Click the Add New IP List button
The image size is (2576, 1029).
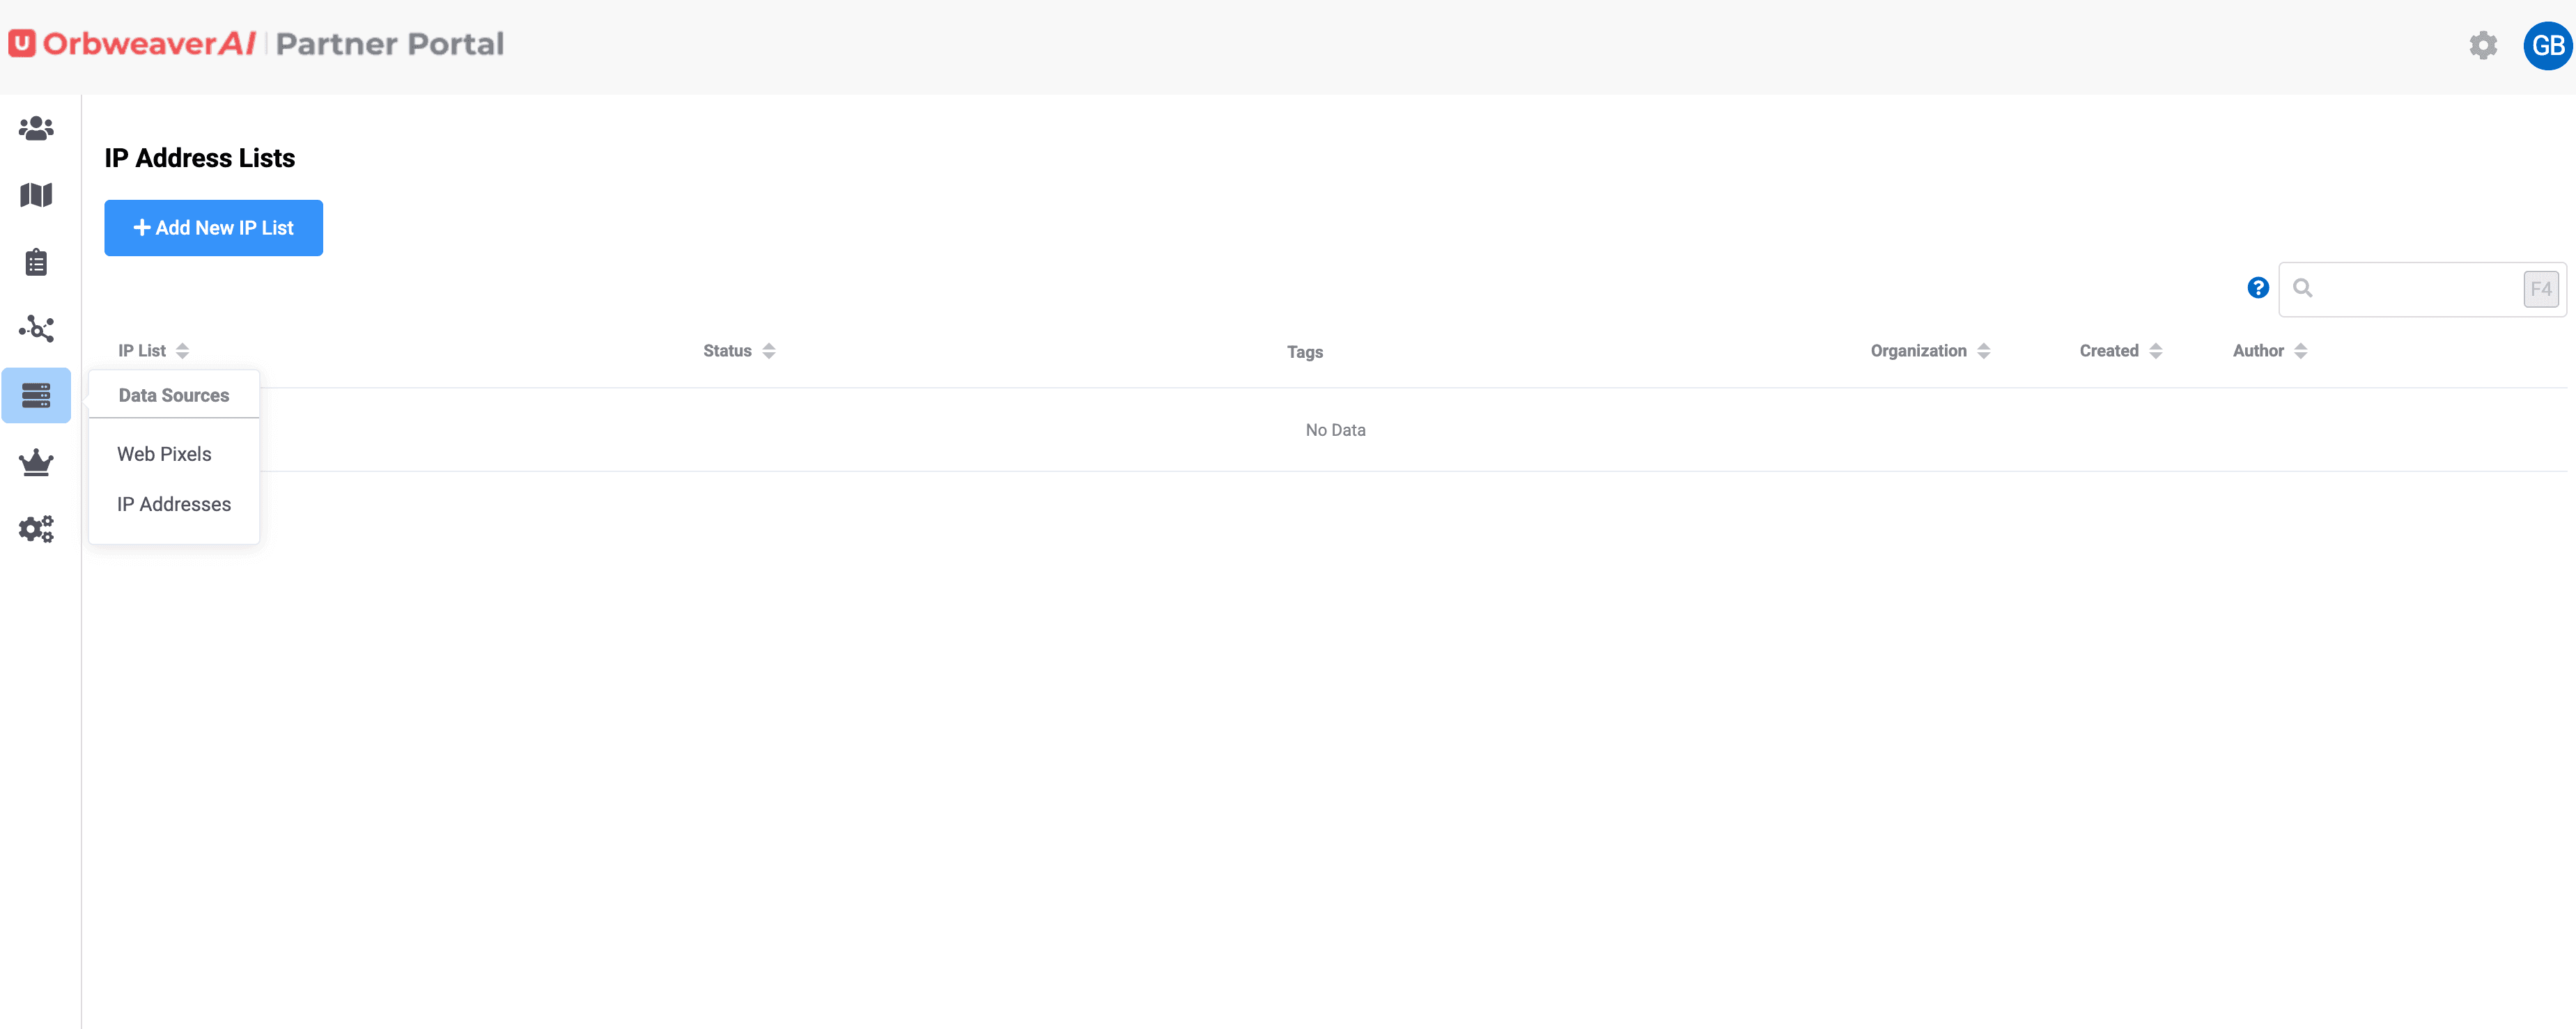[213, 228]
